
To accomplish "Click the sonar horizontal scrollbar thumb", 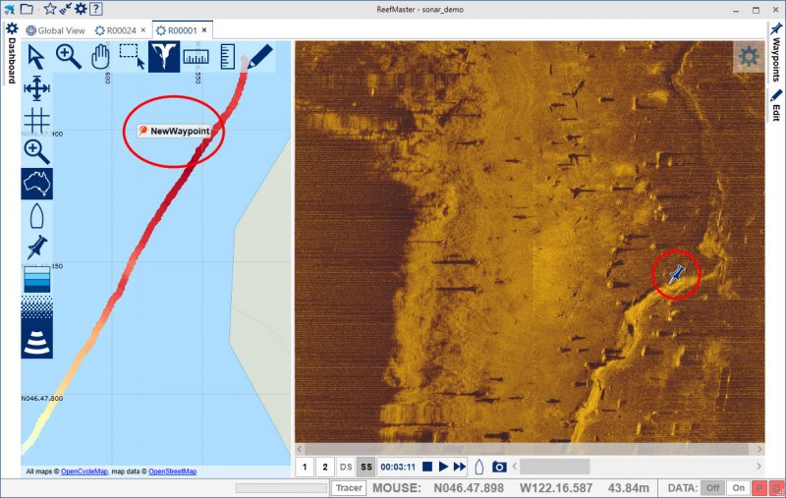I will 555,467.
